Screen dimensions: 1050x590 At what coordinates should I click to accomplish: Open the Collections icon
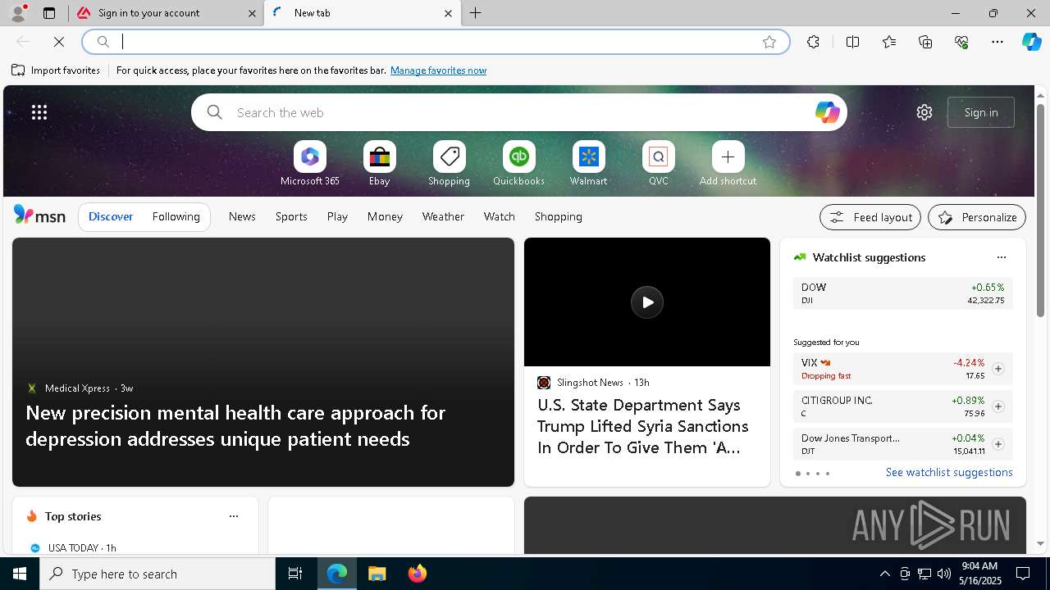(x=925, y=42)
